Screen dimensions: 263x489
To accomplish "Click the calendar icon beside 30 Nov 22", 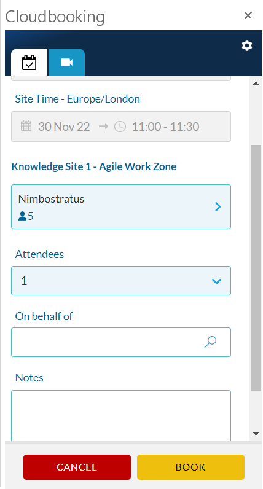I will [26, 127].
